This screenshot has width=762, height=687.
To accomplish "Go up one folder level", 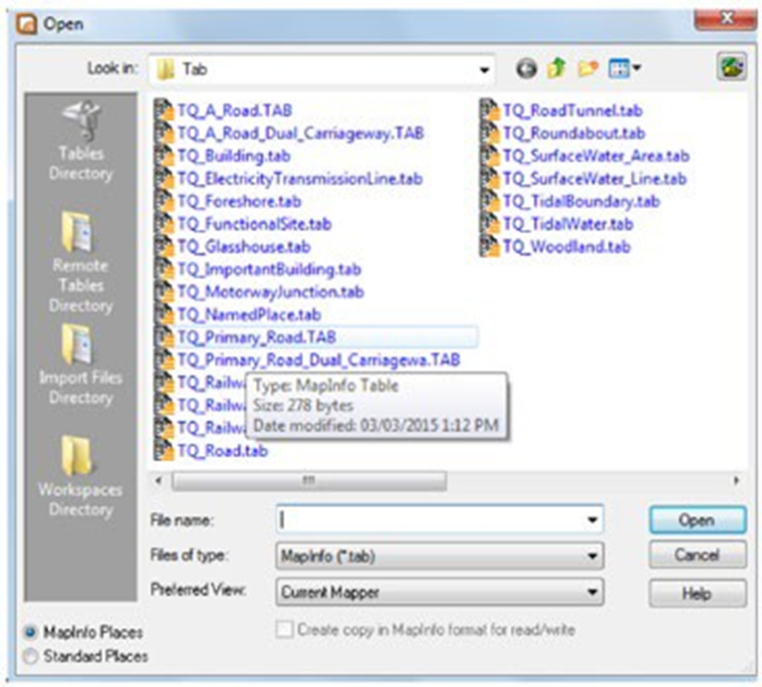I will [557, 69].
